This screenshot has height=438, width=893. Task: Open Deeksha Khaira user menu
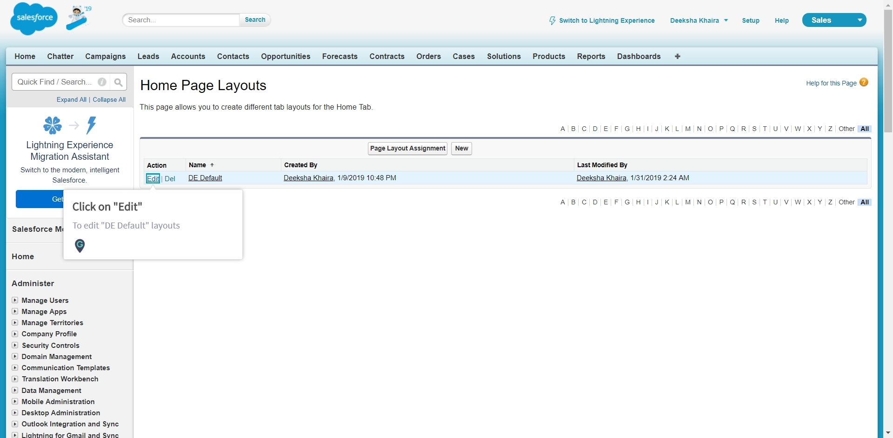699,20
